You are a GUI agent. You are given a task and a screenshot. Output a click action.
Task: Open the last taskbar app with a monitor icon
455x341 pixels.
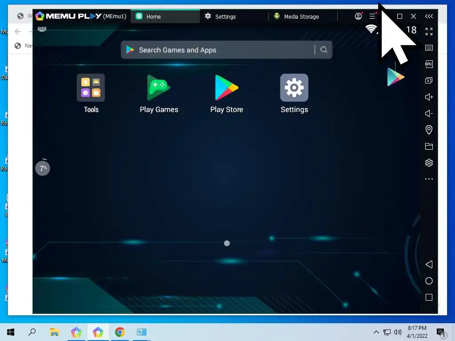coord(142,332)
